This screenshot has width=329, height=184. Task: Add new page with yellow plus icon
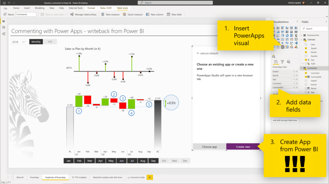tap(149, 177)
